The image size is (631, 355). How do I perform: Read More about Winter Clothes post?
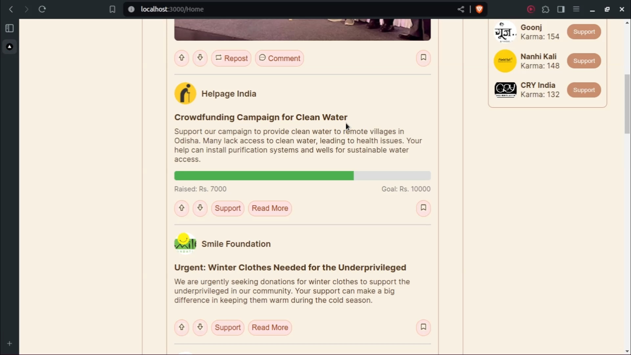[x=270, y=328]
